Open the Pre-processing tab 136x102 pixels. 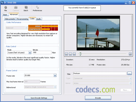coord(22,19)
